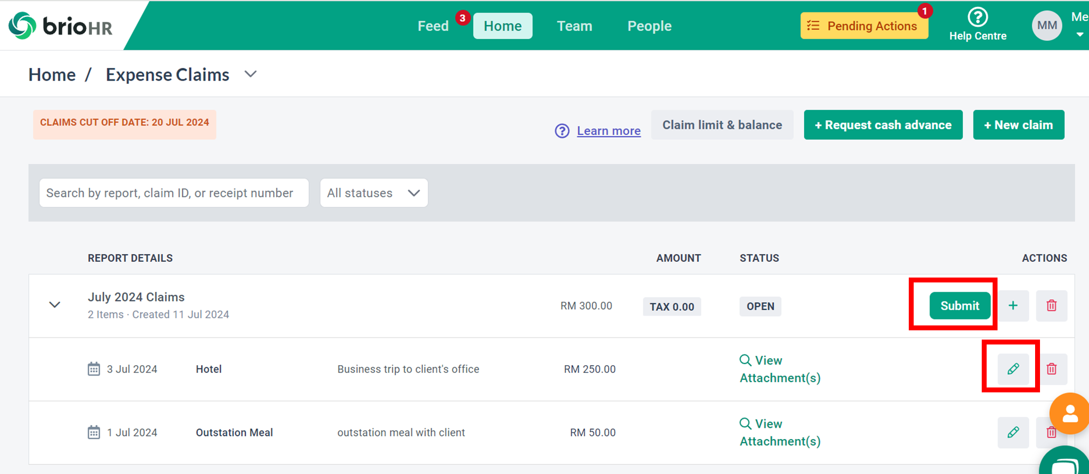
Task: Add item to July 2024 Claims with plus icon
Action: (x=1013, y=306)
